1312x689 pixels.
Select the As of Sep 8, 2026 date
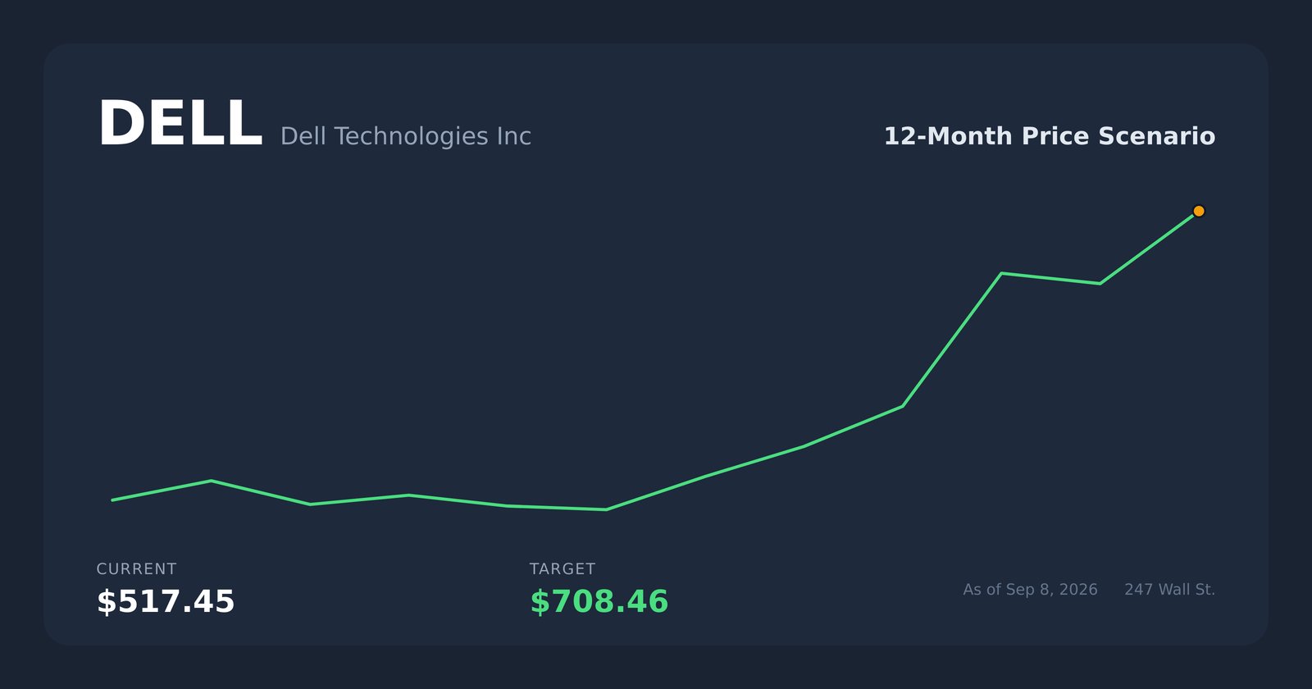coord(1030,590)
